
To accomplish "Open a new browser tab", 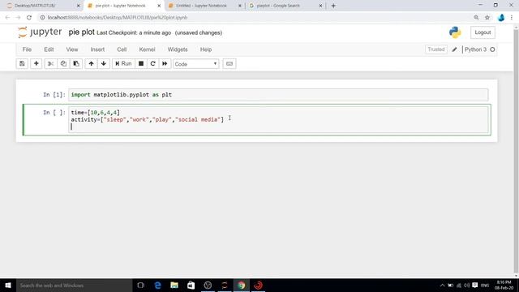I will tap(333, 6).
